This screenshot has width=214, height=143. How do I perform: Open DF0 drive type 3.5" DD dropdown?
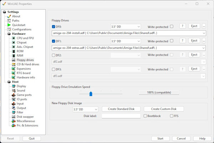tap(126, 26)
